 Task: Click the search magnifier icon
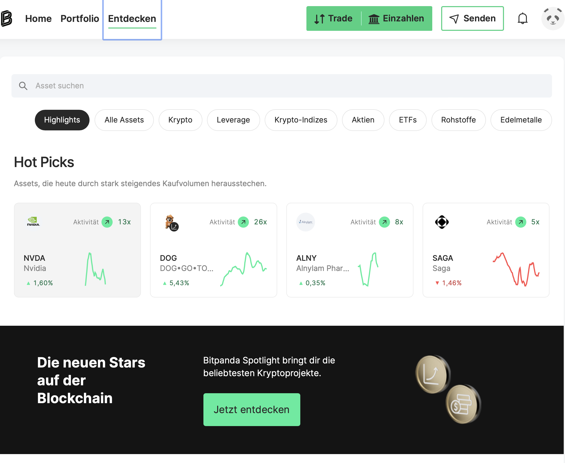(x=23, y=86)
